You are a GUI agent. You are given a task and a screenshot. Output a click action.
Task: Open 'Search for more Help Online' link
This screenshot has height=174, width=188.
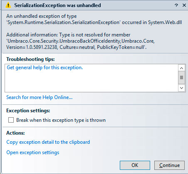point(40,97)
